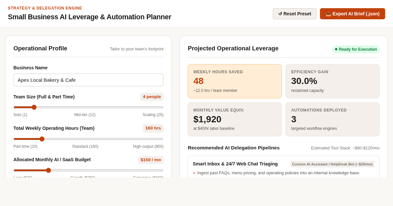Click the Strategy & Delegation Engine label
393x206 pixels.
tap(45, 8)
